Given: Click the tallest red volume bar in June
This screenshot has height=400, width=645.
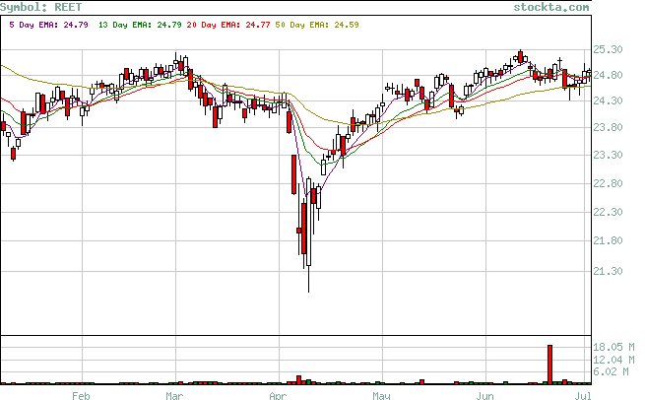Looking at the screenshot, I should (x=550, y=365).
